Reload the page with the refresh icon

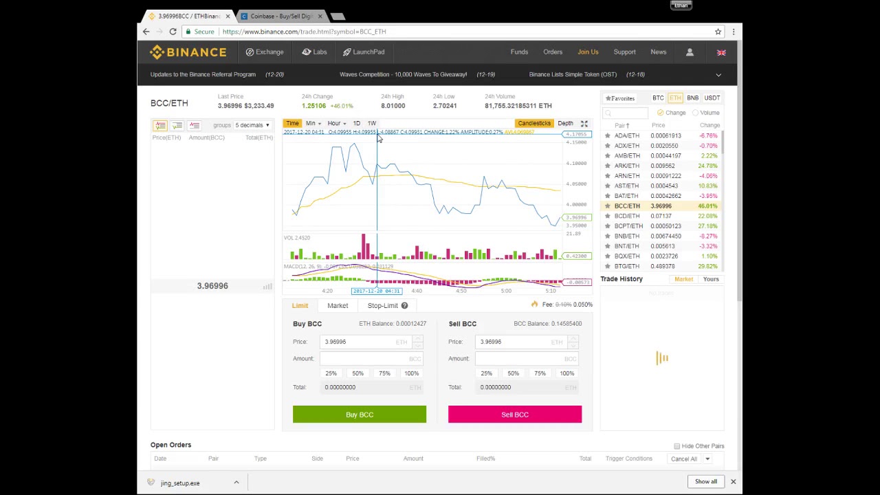[x=173, y=32]
